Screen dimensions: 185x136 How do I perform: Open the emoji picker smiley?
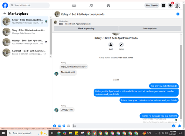point(174,126)
